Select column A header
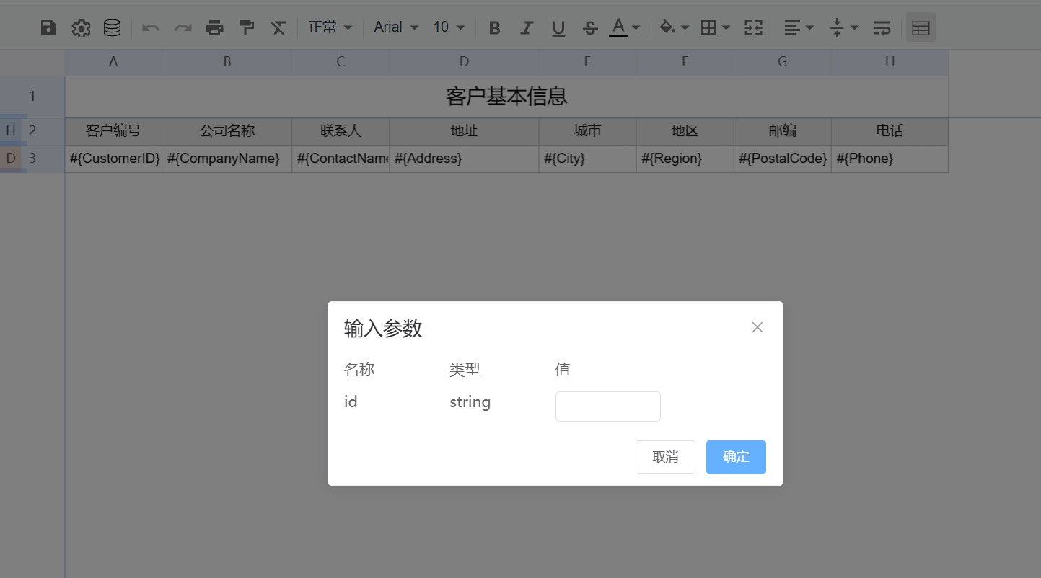This screenshot has height=578, width=1041. pyautogui.click(x=113, y=62)
